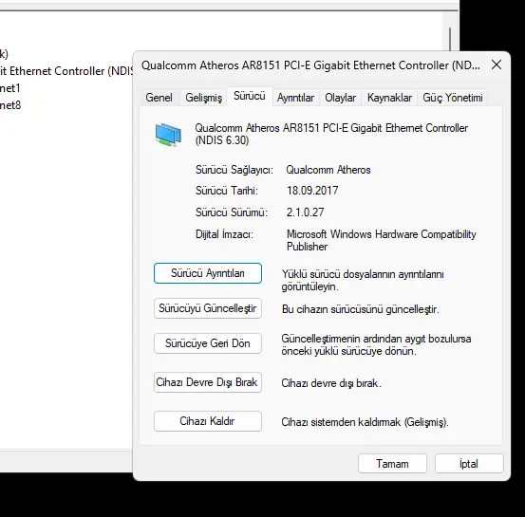The image size is (525, 517).
Task: Select the net1 adapter in Device Manager
Action: point(10,88)
